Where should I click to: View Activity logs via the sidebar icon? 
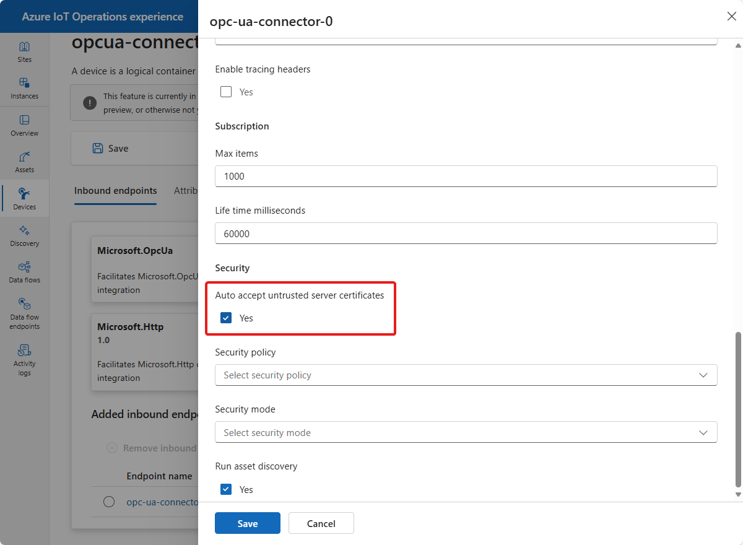coord(24,359)
